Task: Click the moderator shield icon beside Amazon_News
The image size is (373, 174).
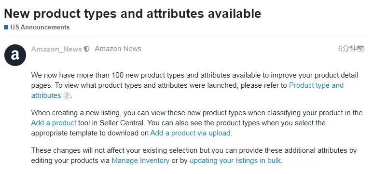Action: tap(86, 49)
